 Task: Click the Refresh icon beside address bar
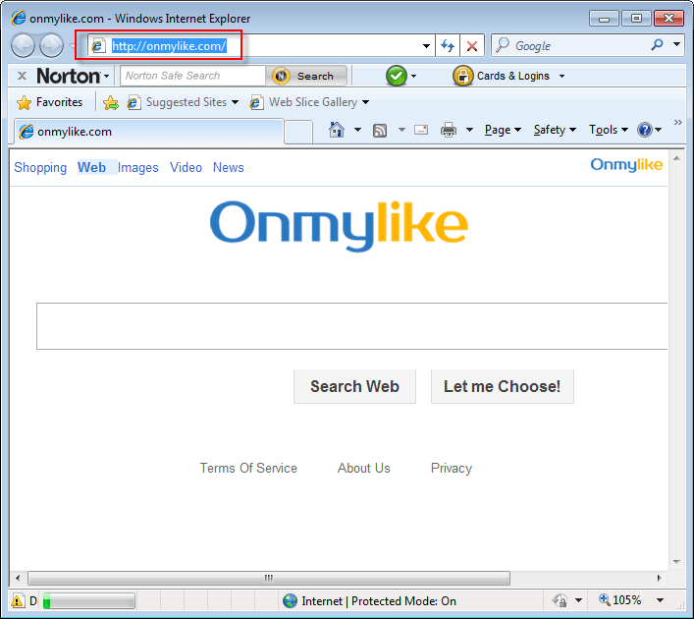pyautogui.click(x=448, y=45)
